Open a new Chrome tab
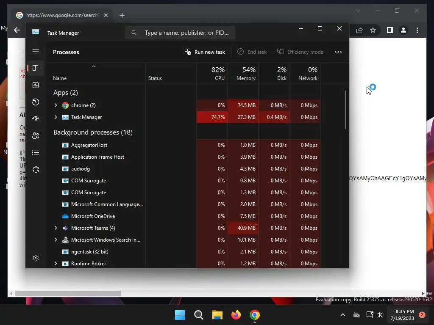 [x=122, y=15]
